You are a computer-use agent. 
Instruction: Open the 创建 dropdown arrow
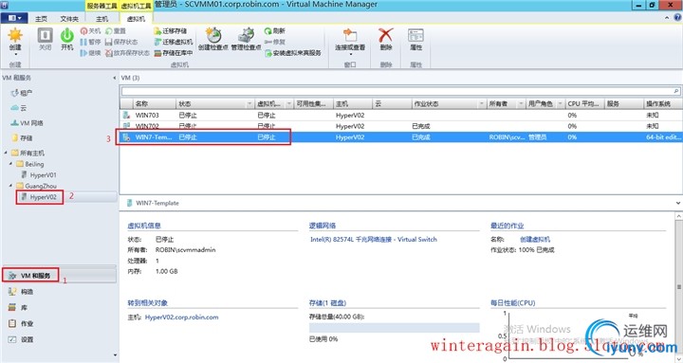(15, 54)
